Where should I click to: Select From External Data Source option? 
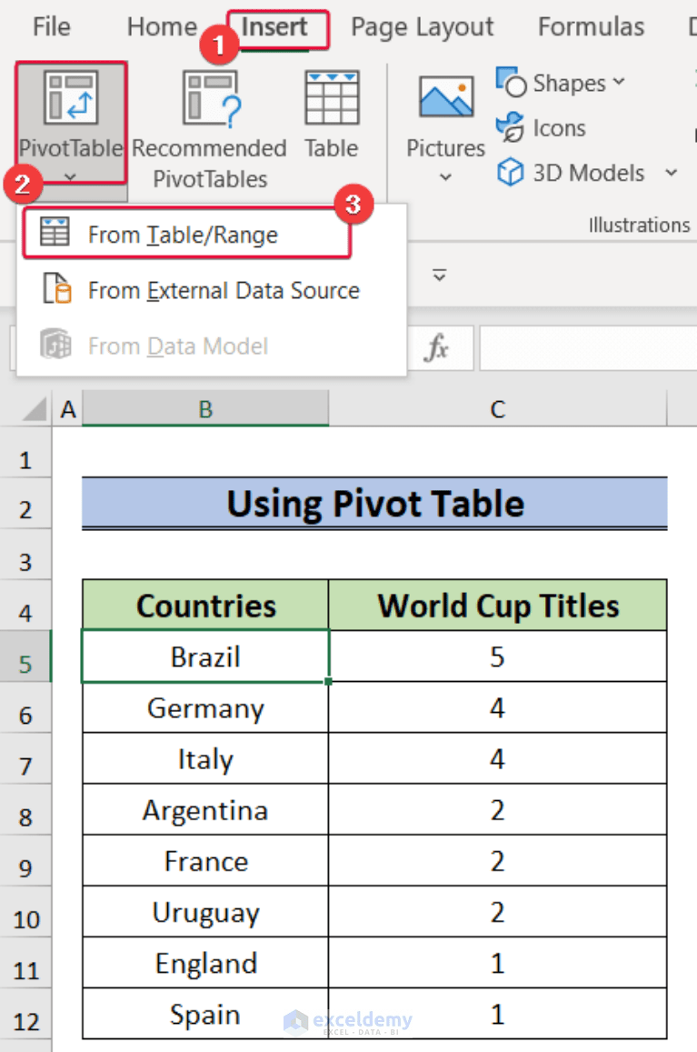(x=224, y=291)
